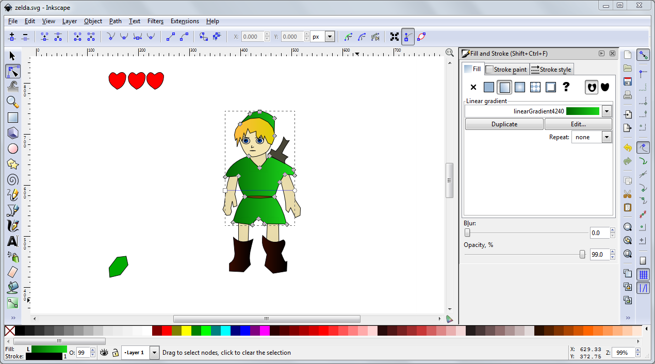The width and height of the screenshot is (655, 364).
Task: Click the Duplicate gradient button
Action: click(x=504, y=124)
